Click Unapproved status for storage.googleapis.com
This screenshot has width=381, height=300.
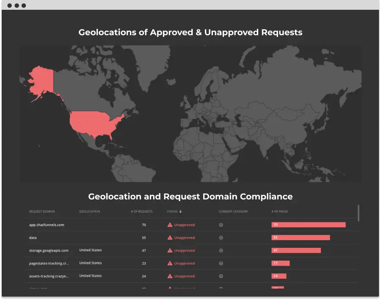coord(185,251)
